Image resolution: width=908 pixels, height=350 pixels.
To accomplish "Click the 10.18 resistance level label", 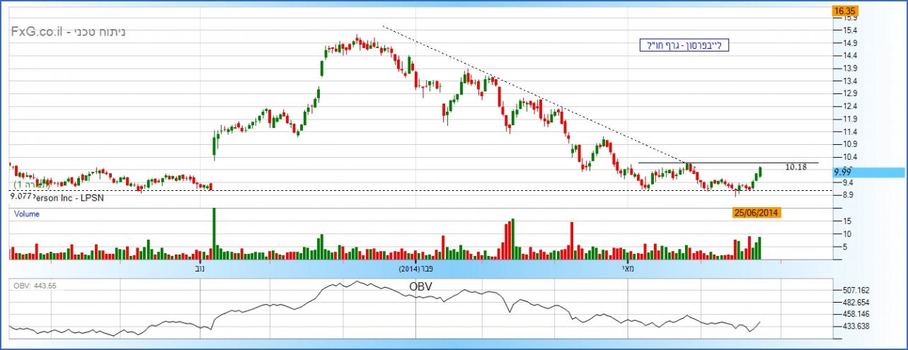I will coord(796,167).
